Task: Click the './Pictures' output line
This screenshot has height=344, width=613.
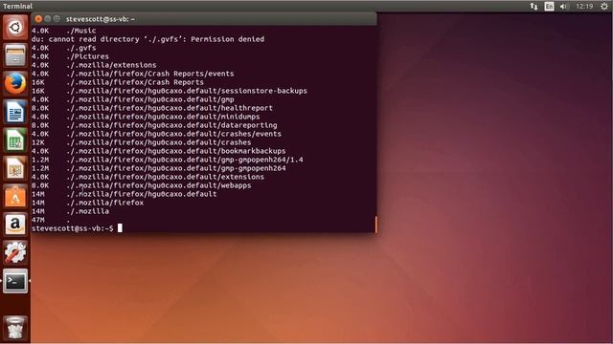Action: (70, 56)
